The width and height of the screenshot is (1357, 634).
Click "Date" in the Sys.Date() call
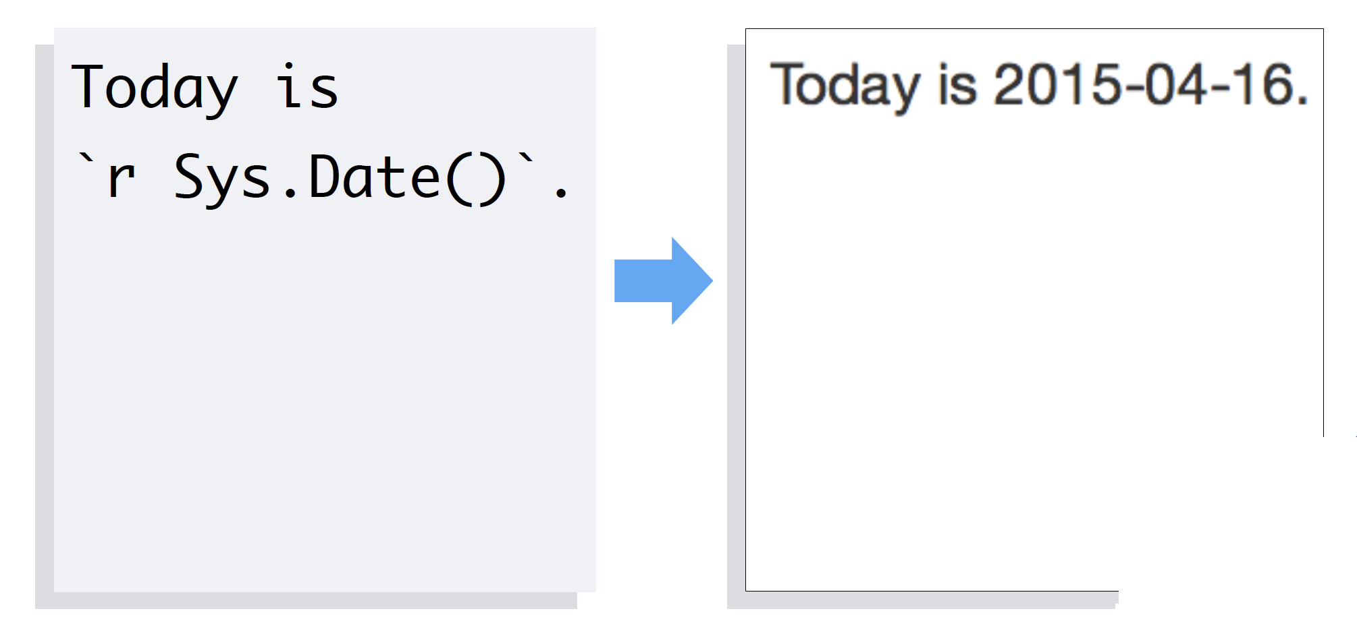(375, 177)
